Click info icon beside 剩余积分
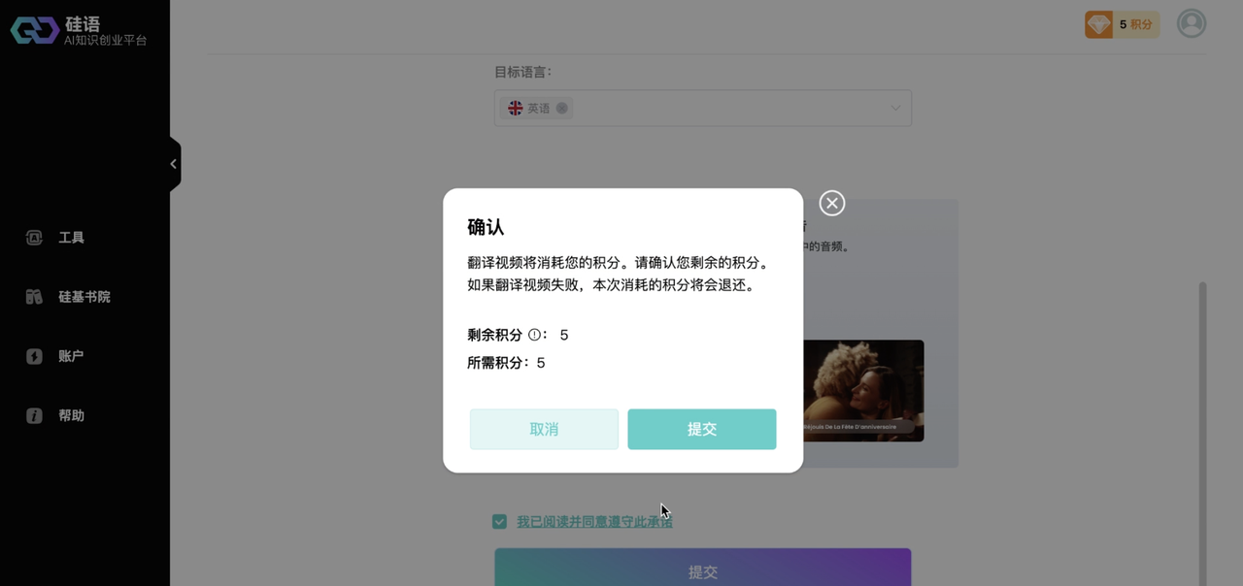The height and width of the screenshot is (586, 1243). pos(534,335)
